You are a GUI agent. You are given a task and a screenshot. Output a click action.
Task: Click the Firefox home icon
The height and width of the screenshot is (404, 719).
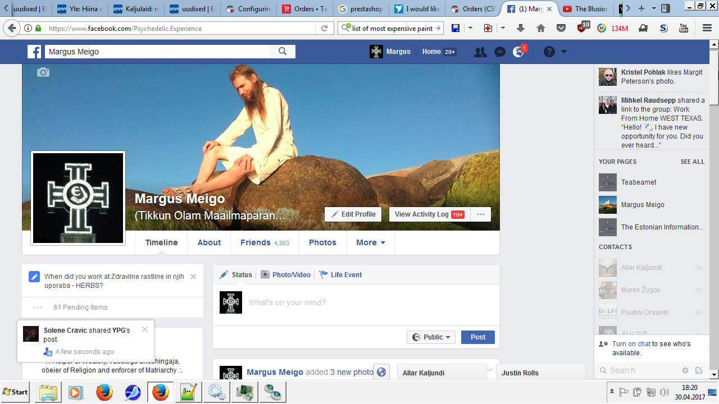tap(541, 28)
